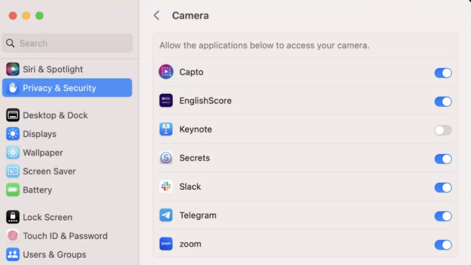
Task: Disable camera access for Capto
Action: [x=443, y=73]
